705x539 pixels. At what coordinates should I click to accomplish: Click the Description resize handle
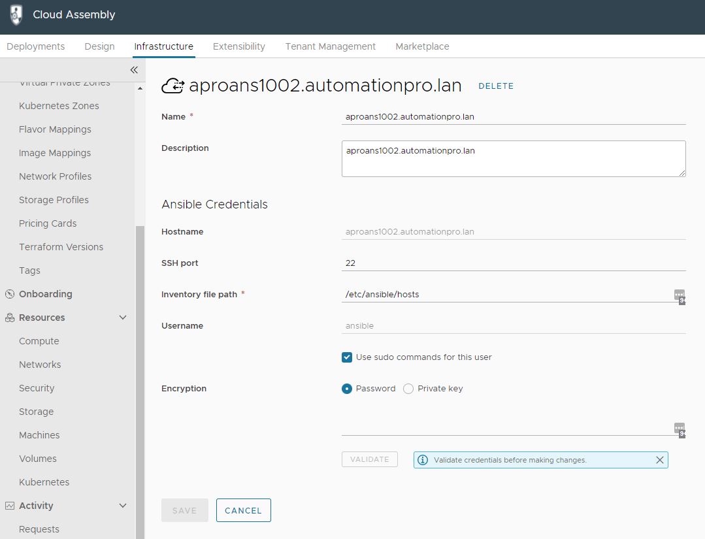682,173
